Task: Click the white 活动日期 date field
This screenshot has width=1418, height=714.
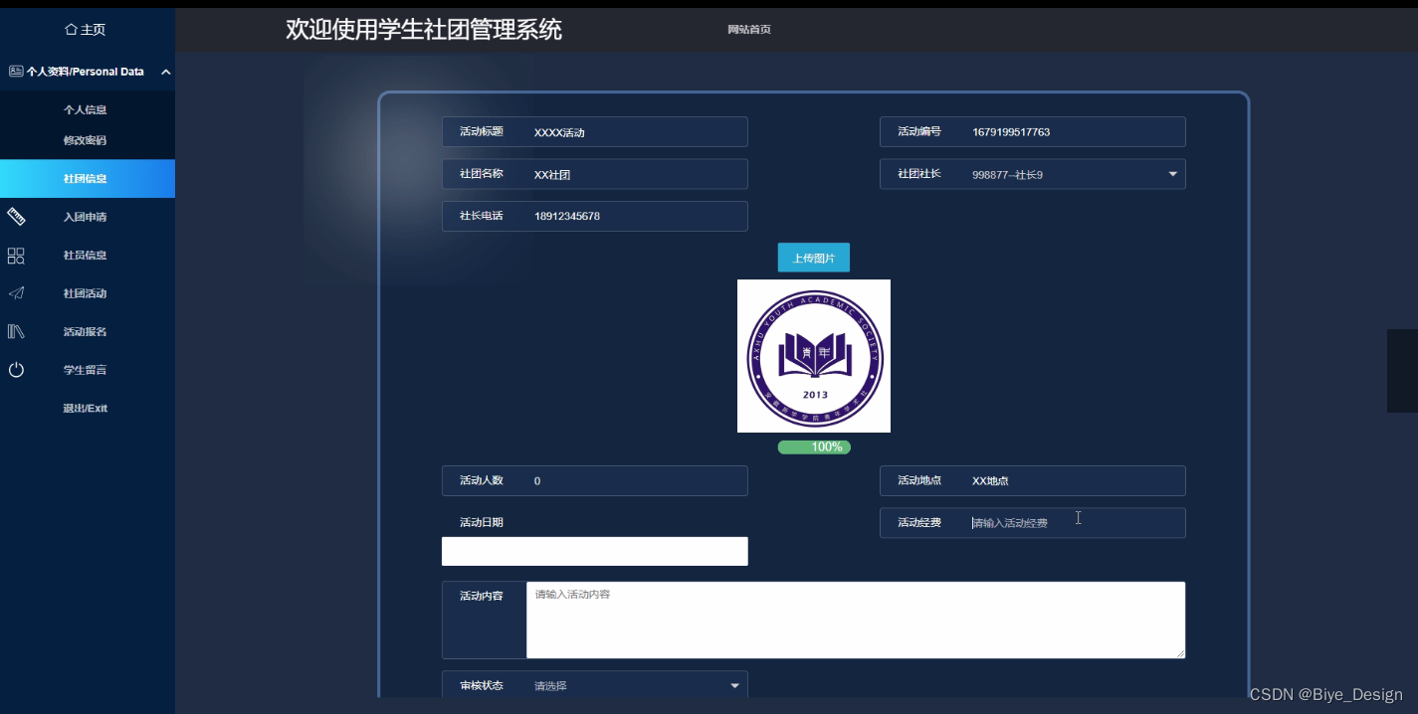Action: (x=595, y=551)
